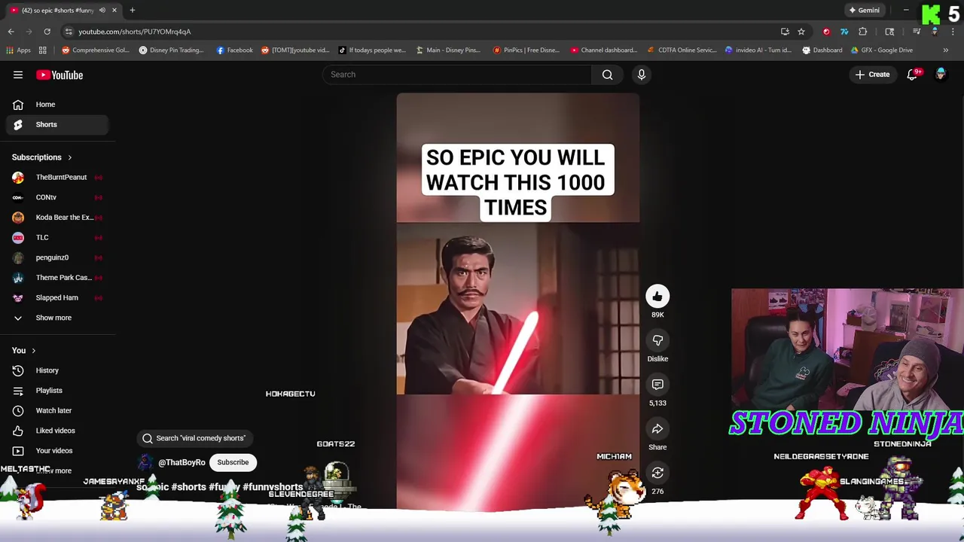Click the remix icon showing 276

click(657, 473)
